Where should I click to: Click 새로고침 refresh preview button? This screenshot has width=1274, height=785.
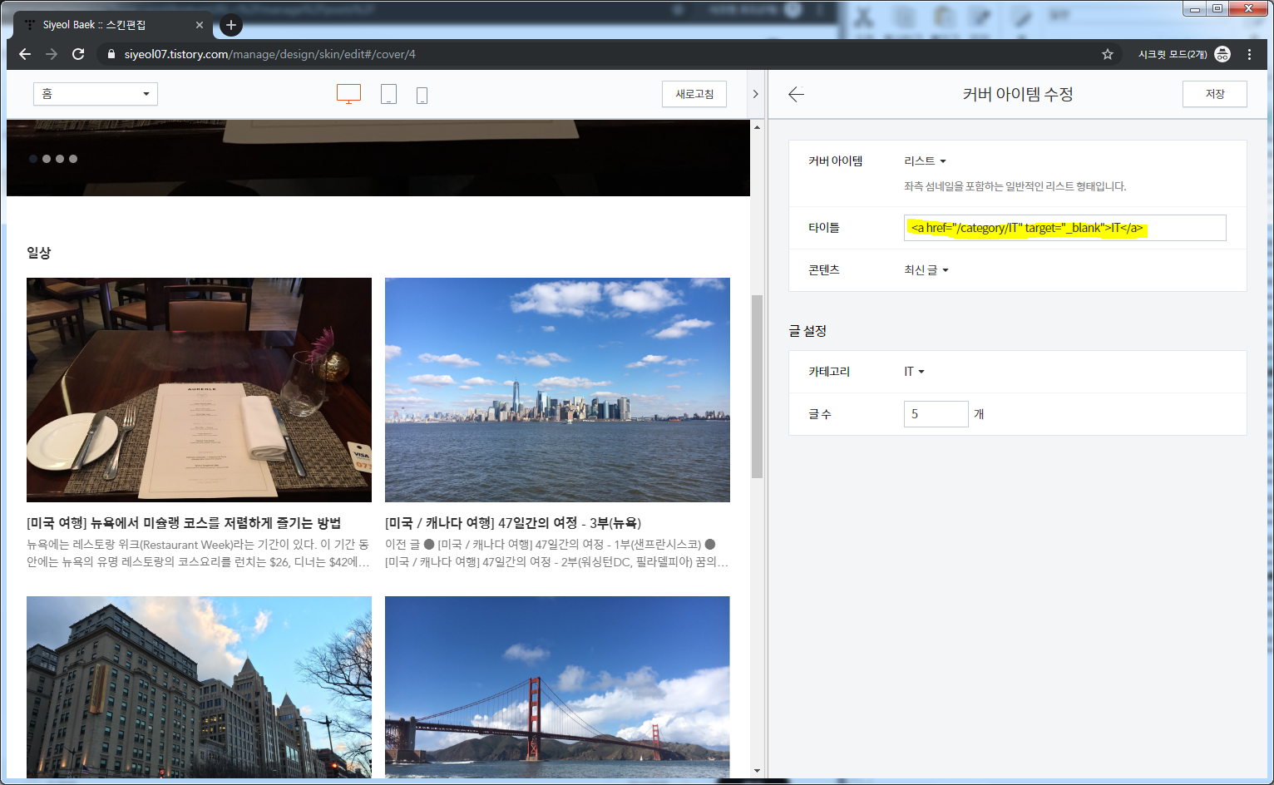click(694, 94)
